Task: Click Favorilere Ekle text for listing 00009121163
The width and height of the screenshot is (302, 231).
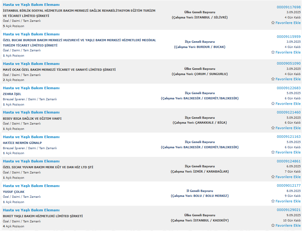Action: click(288, 152)
